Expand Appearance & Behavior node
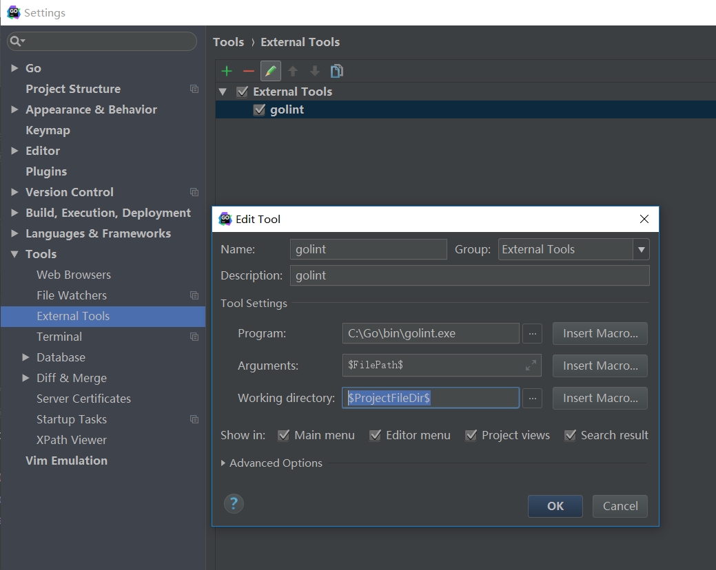716x570 pixels. pos(14,109)
